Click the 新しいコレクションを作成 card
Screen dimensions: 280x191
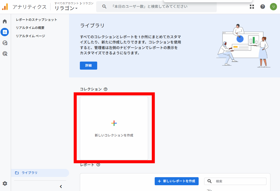point(114,128)
